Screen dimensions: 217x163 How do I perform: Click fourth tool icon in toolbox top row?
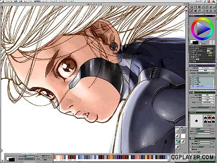pyautogui.click(x=203, y=7)
